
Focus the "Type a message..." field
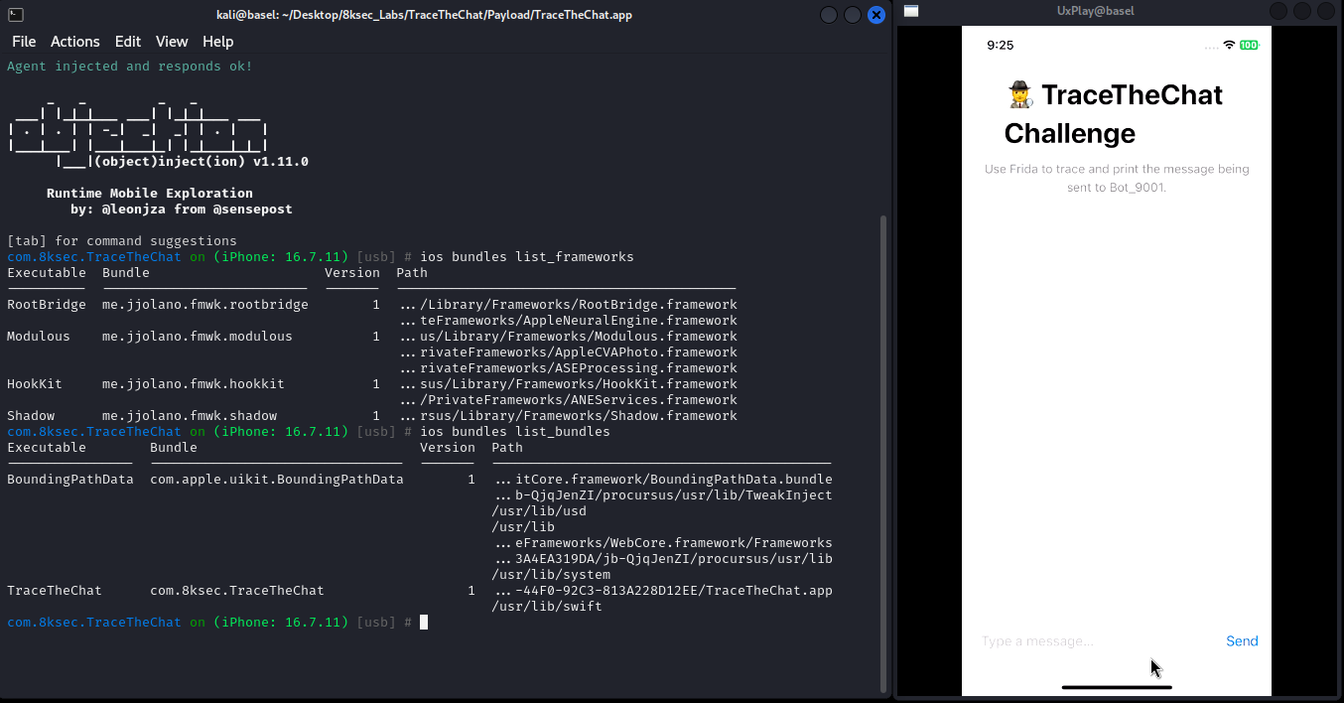tap(1097, 641)
